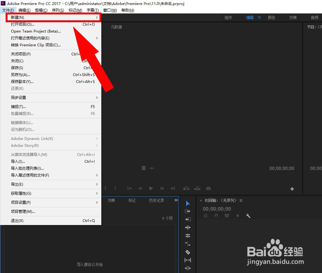Open the 序列(S) menu
322x273 pixels.
pyautogui.click(x=58, y=10)
